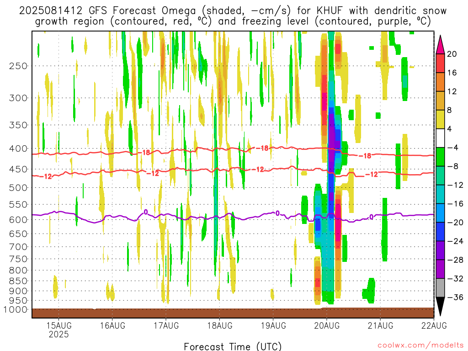Click the purple 0 contour label after 16AUG
The image size is (468, 351).
click(146, 212)
